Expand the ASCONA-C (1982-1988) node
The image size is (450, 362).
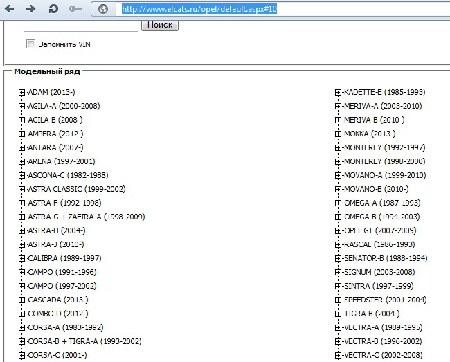point(22,175)
